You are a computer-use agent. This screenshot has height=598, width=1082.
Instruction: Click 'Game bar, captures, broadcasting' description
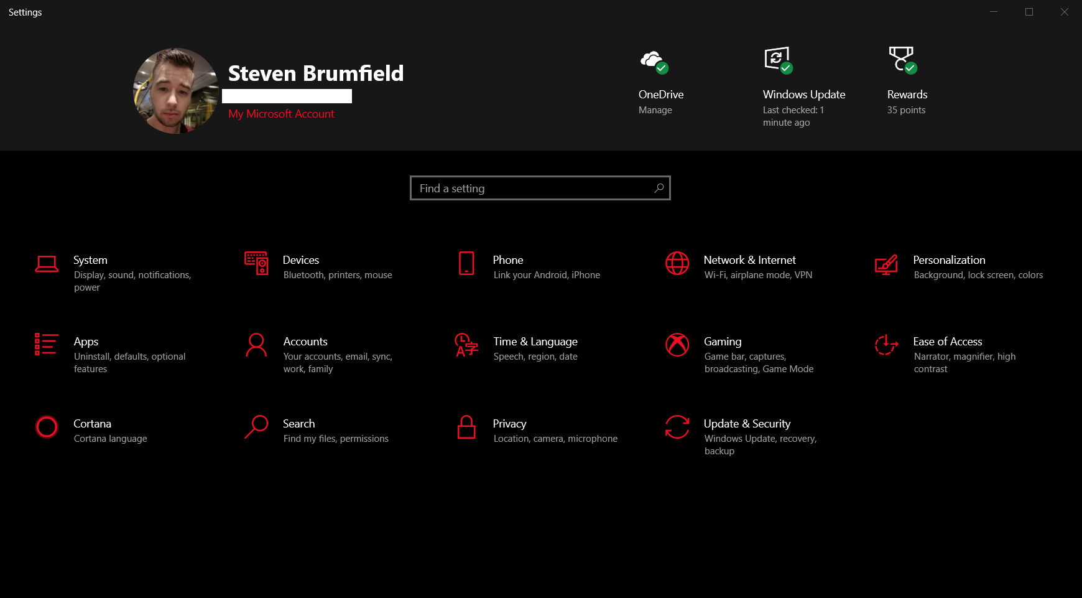759,363
